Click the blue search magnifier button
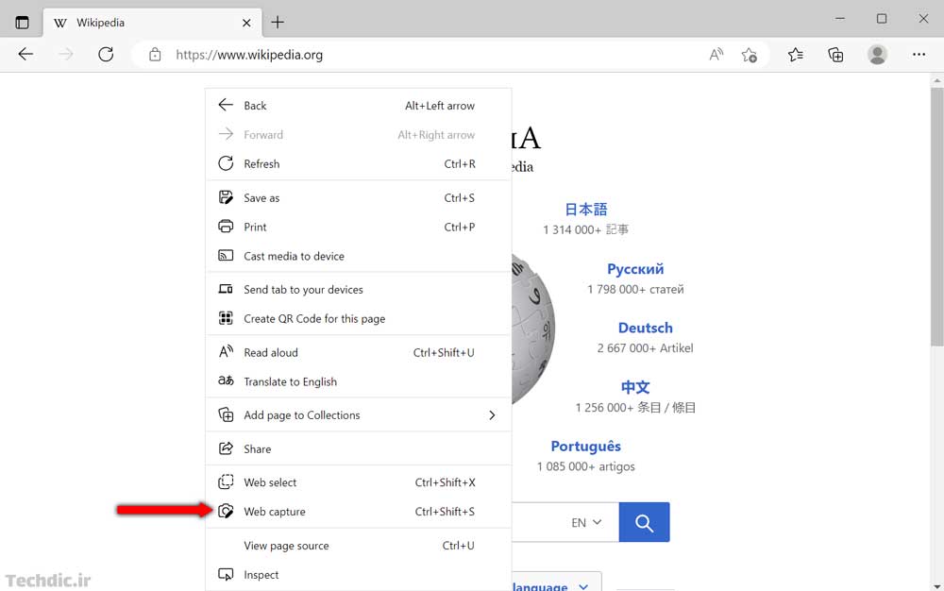Viewport: 944px width, 591px height. pyautogui.click(x=644, y=522)
